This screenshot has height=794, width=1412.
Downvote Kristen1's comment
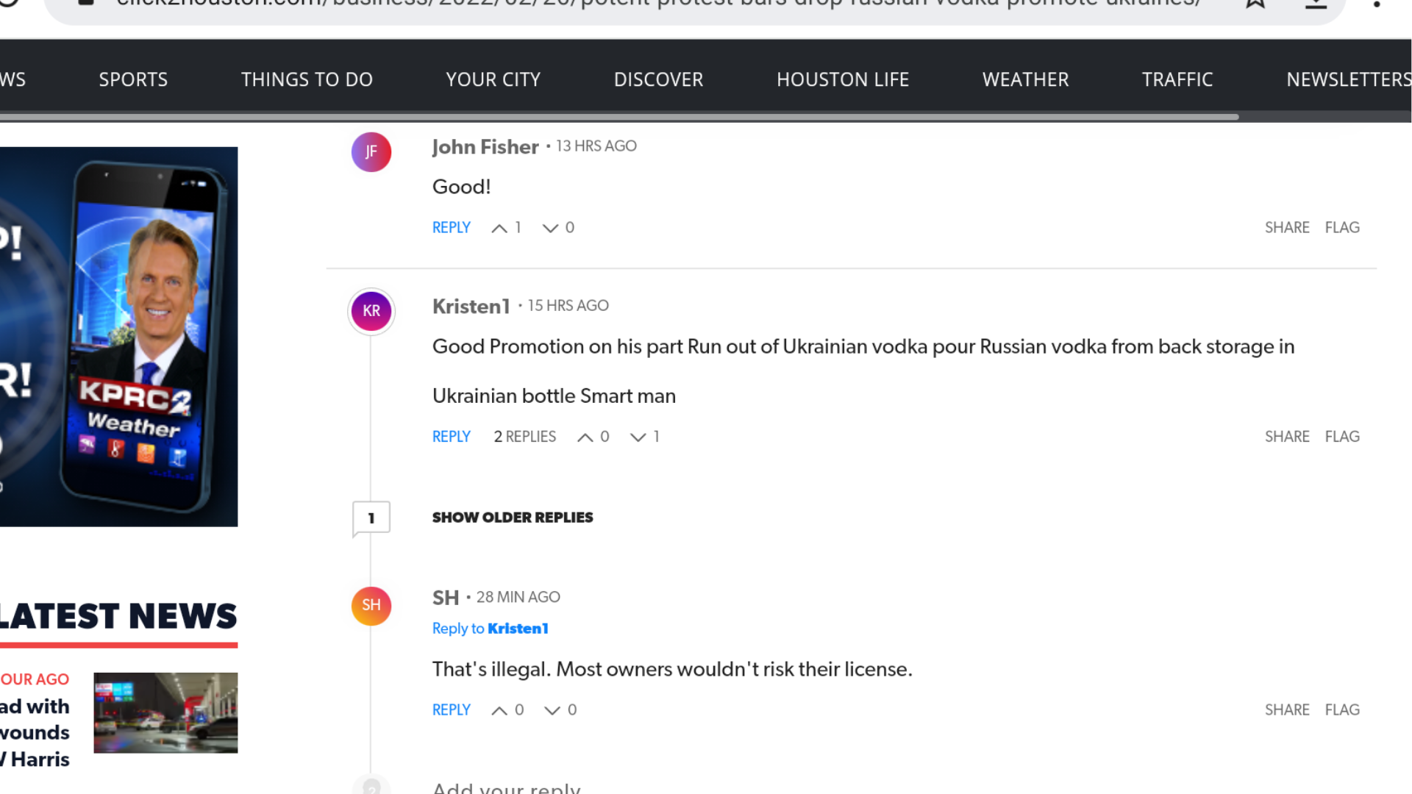(x=638, y=437)
